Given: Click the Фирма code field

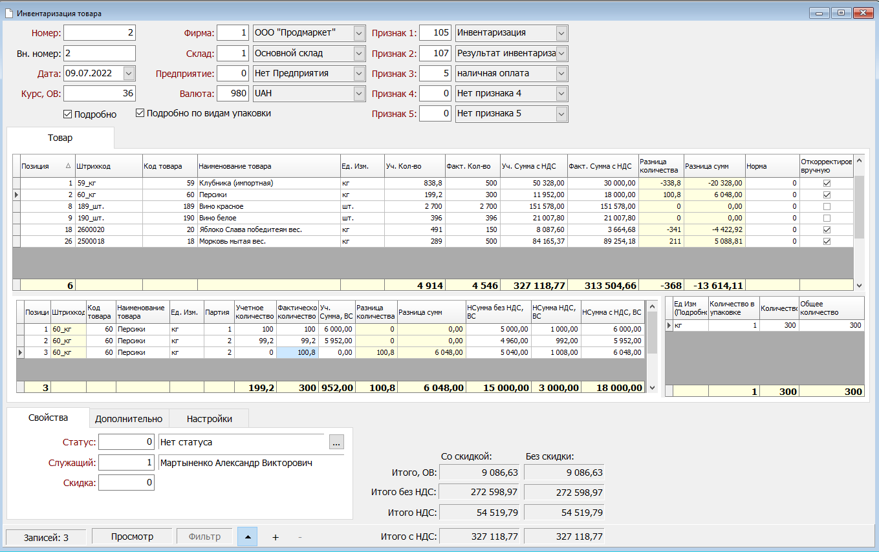Looking at the screenshot, I should click(233, 33).
